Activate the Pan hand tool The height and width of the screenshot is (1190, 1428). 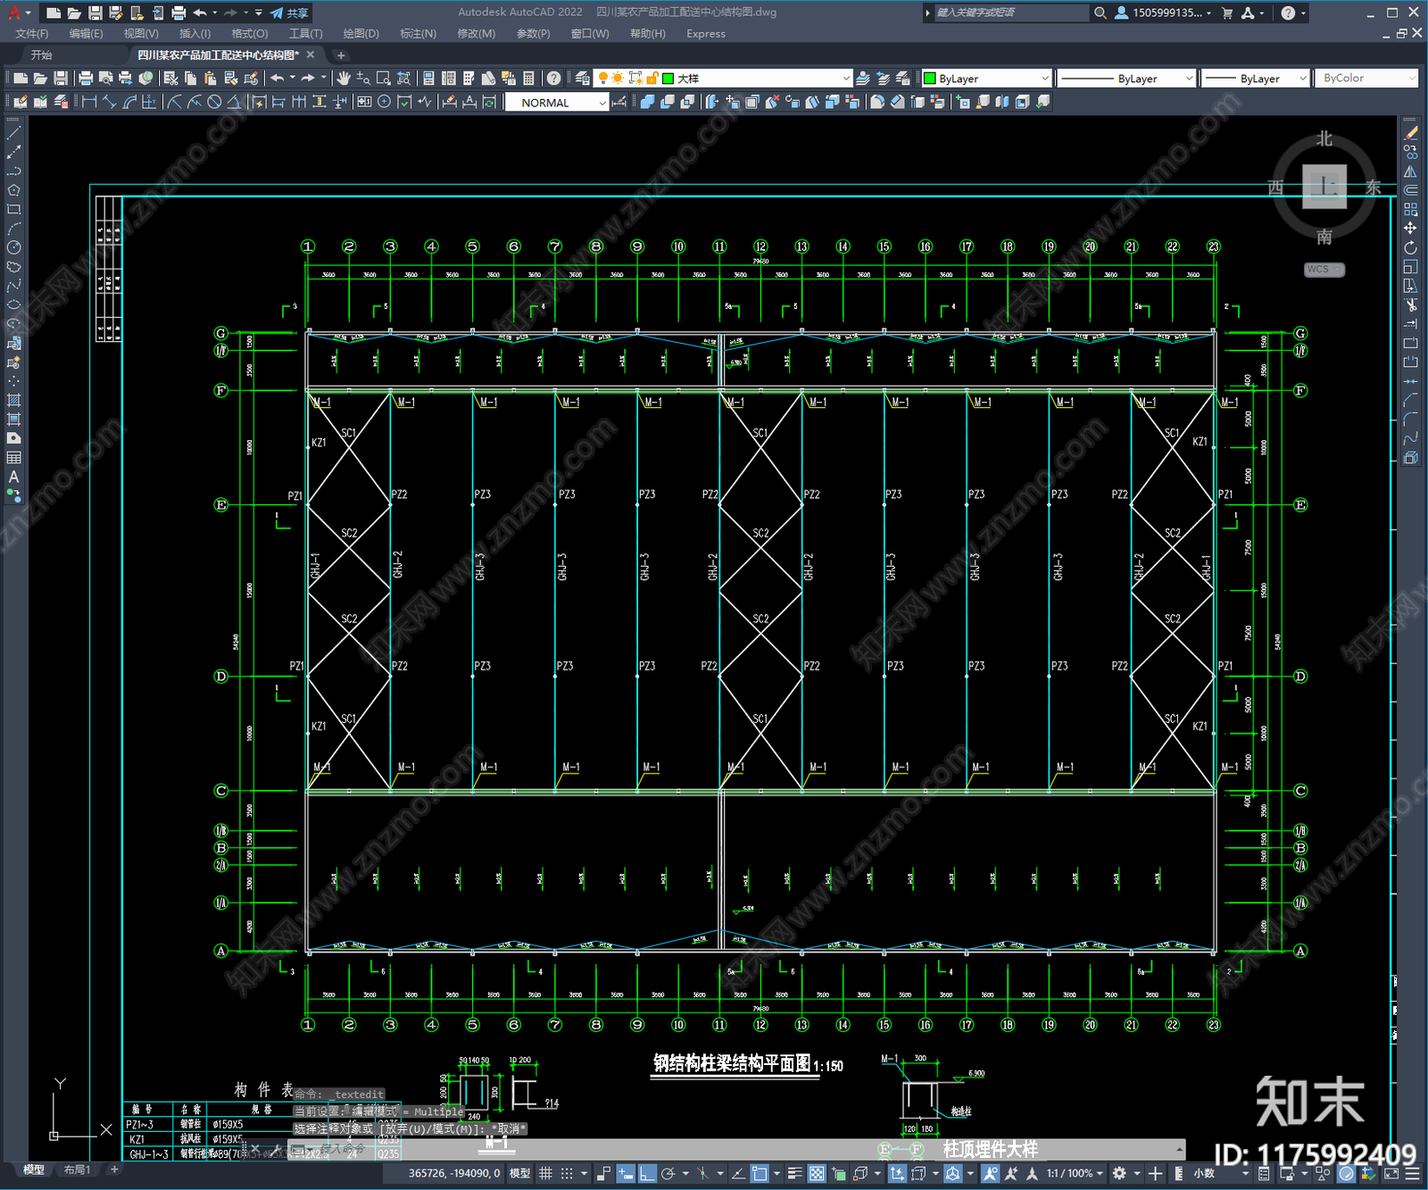[x=344, y=79]
